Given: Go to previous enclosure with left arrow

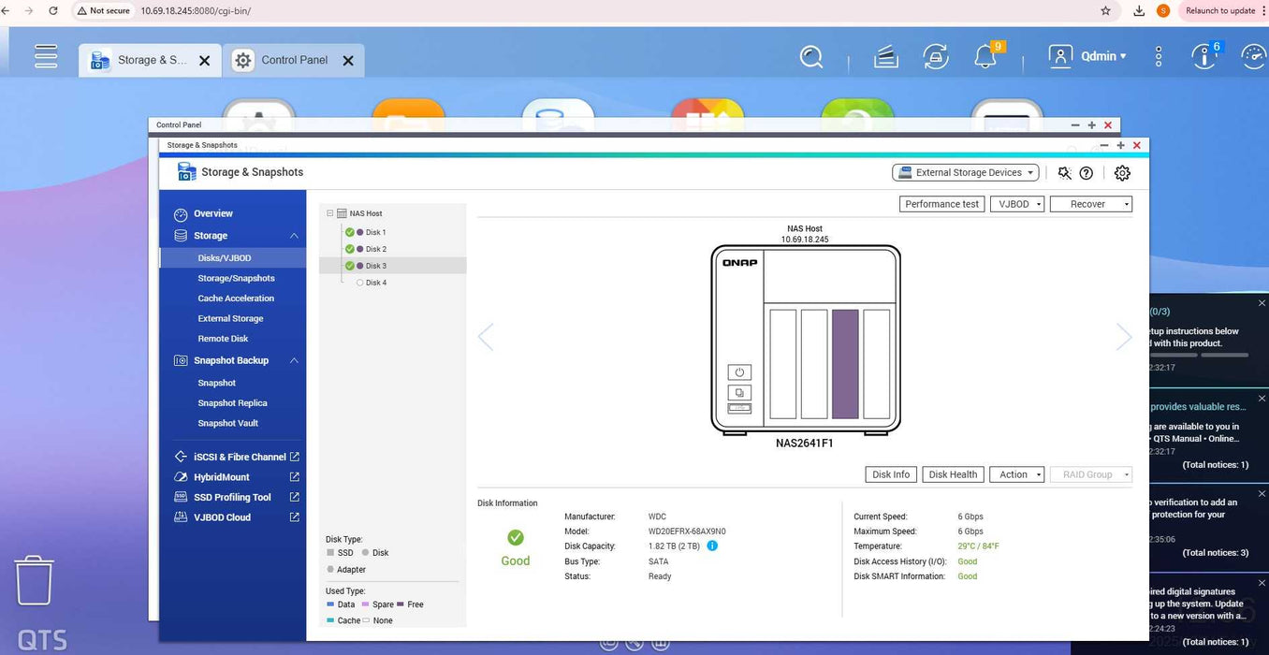Looking at the screenshot, I should (485, 337).
